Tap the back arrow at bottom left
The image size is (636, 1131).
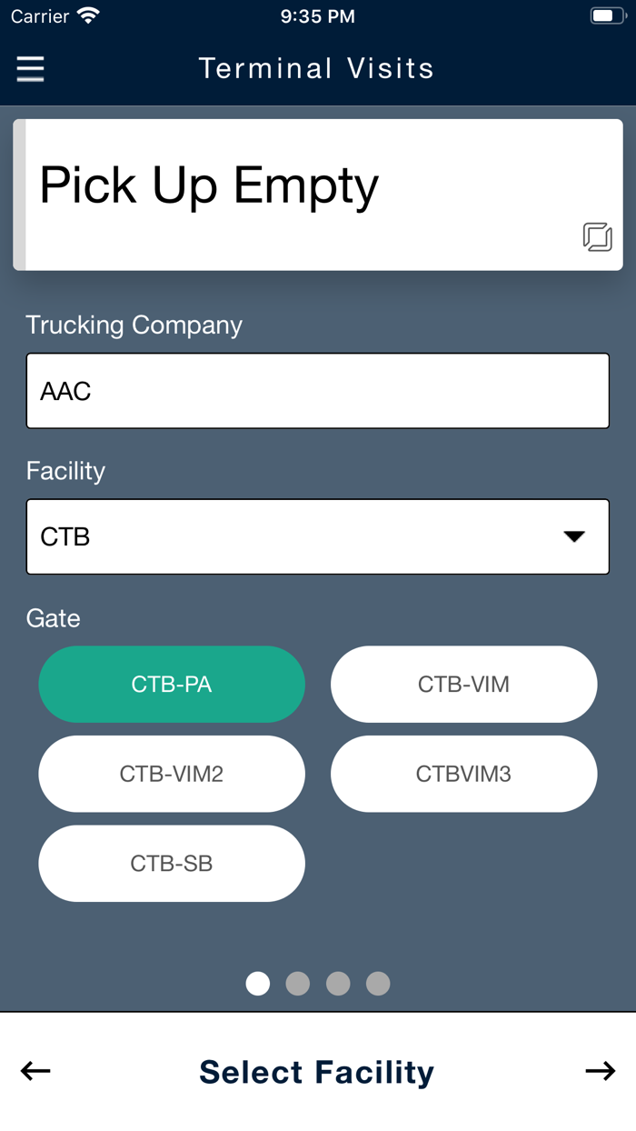tap(35, 1071)
